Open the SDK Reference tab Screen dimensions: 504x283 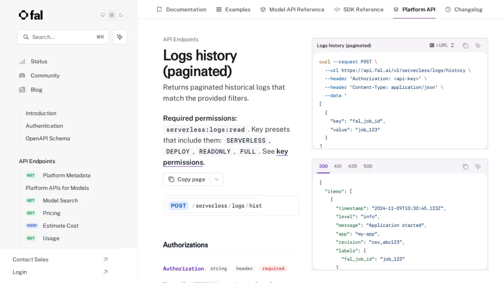point(359,9)
